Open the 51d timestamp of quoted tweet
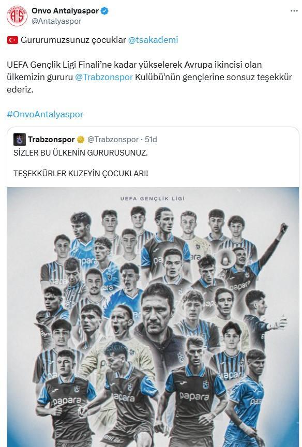The image size is (302, 447). click(151, 140)
